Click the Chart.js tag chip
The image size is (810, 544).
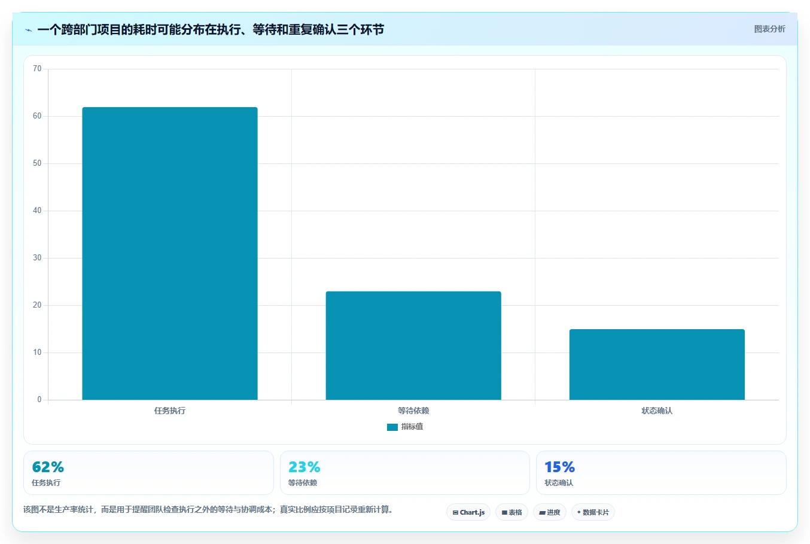[x=468, y=512]
